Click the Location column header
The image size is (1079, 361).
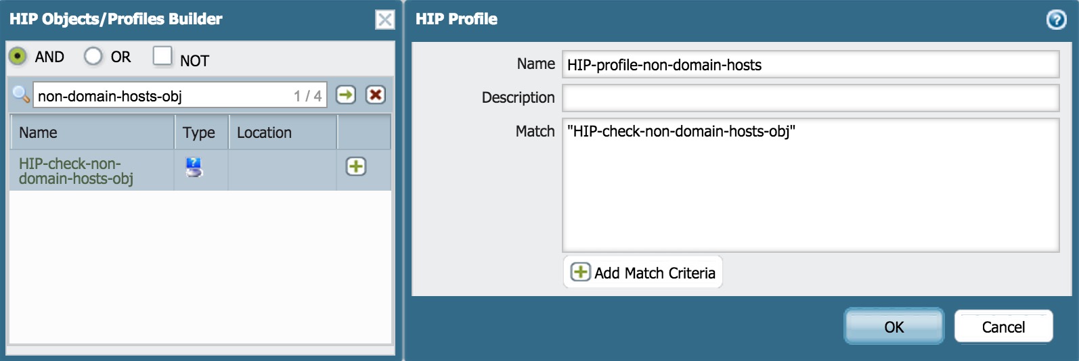point(282,133)
